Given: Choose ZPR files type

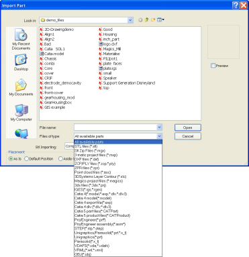Looking at the screenshot, I should point(118,168).
